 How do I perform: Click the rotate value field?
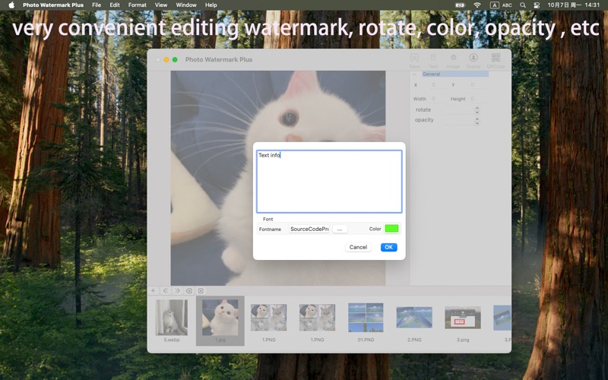click(459, 110)
